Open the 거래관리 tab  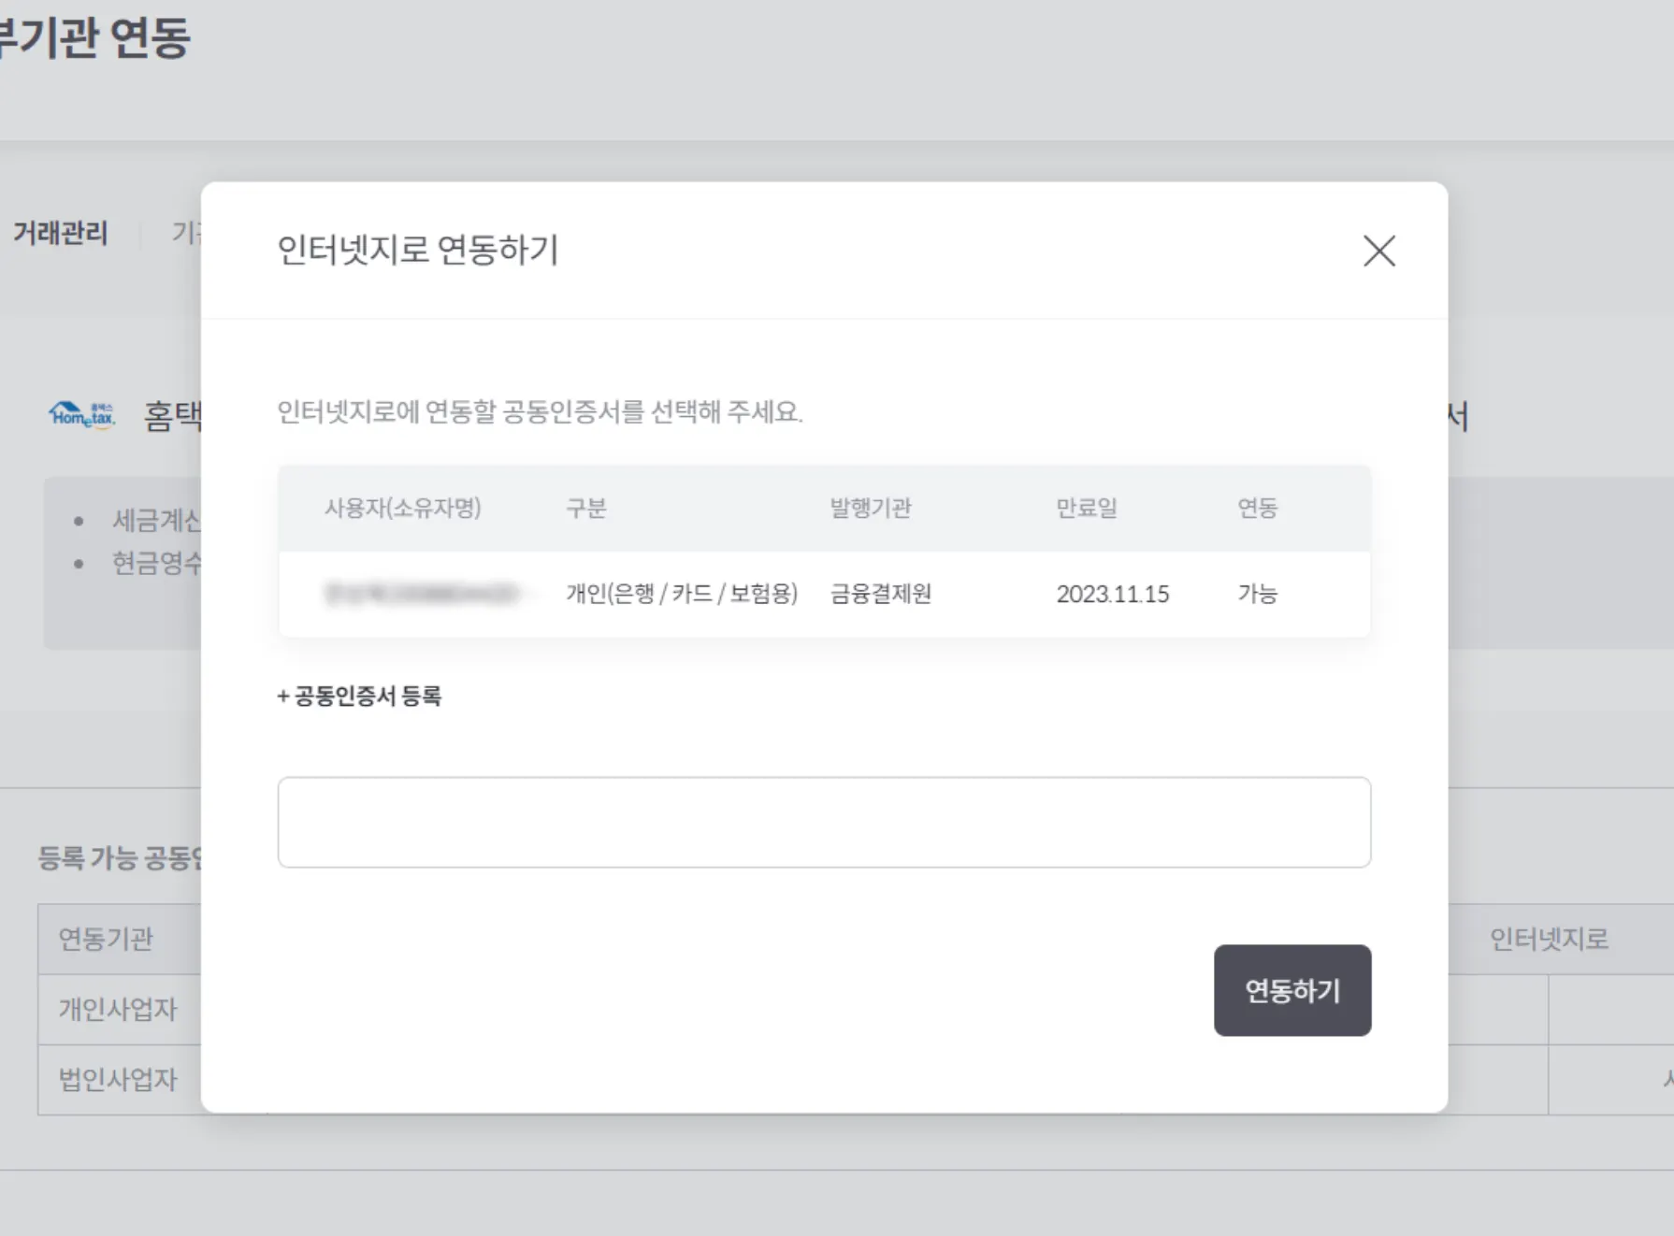pyautogui.click(x=61, y=233)
